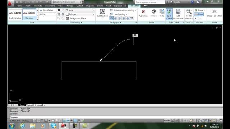Undo the last text edit
The height and width of the screenshot is (129, 230).
point(196,18)
